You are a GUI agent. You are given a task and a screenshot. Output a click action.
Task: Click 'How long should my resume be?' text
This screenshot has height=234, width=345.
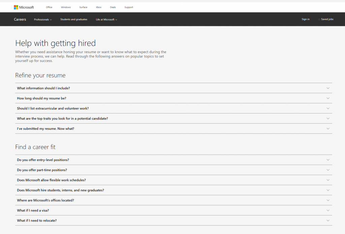tap(41, 98)
